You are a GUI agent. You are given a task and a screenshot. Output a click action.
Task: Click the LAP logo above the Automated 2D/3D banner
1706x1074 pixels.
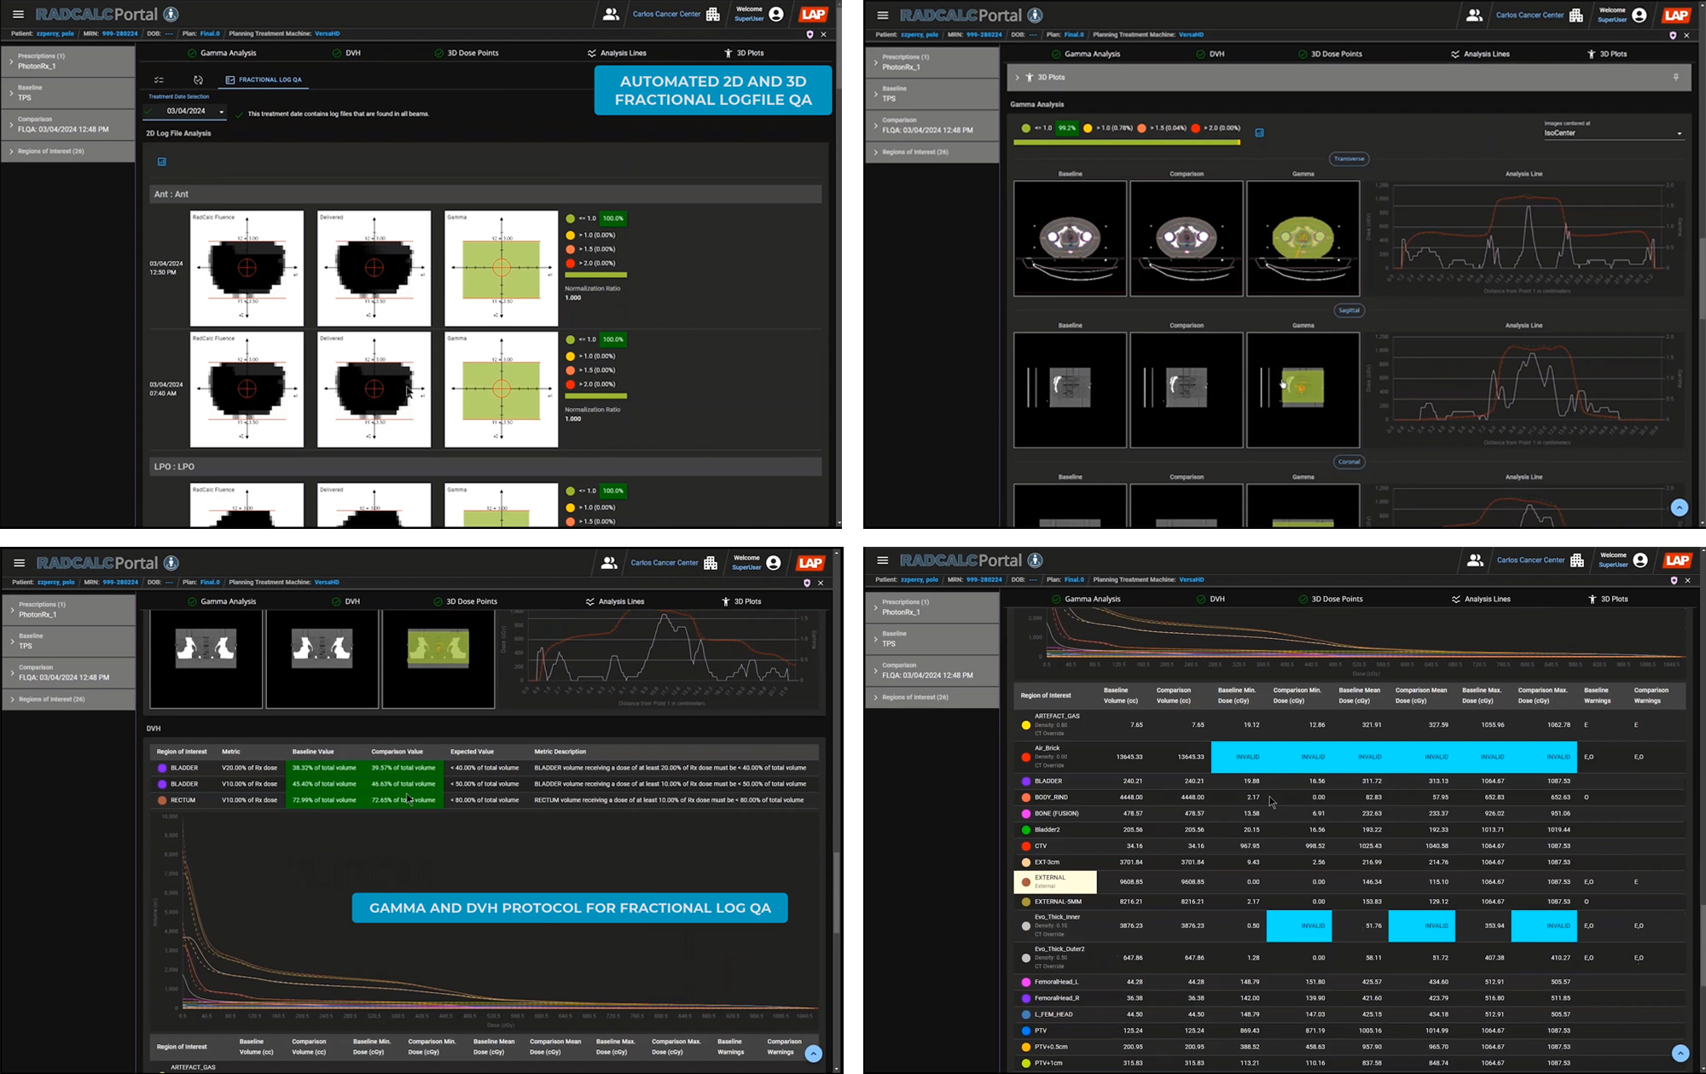point(813,15)
